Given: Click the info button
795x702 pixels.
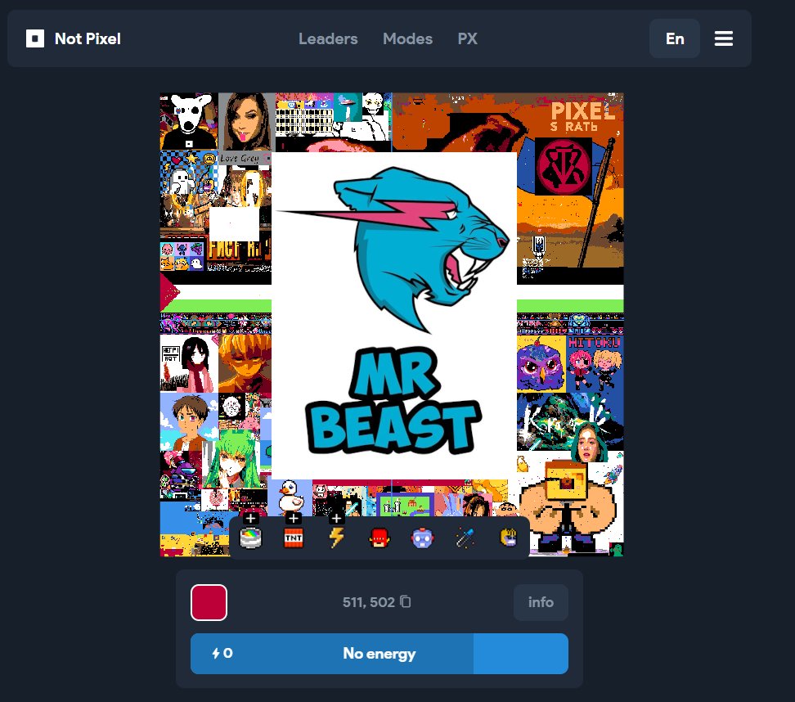Looking at the screenshot, I should [541, 602].
